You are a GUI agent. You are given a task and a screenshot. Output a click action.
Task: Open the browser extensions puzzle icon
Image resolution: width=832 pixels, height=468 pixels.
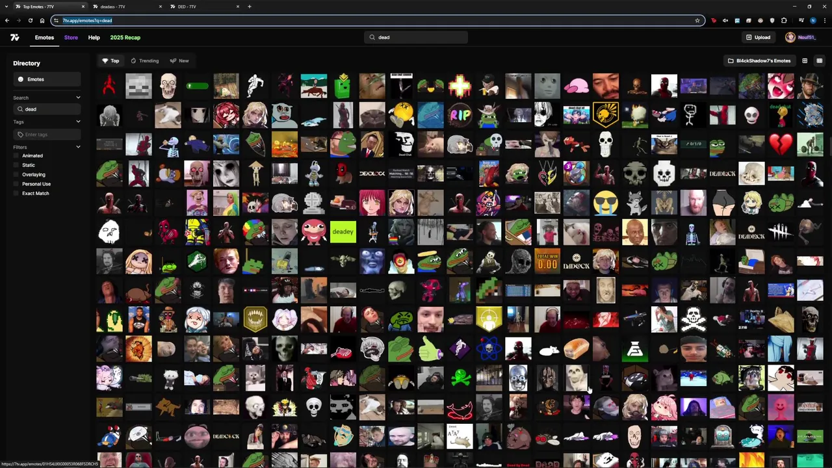(x=784, y=20)
